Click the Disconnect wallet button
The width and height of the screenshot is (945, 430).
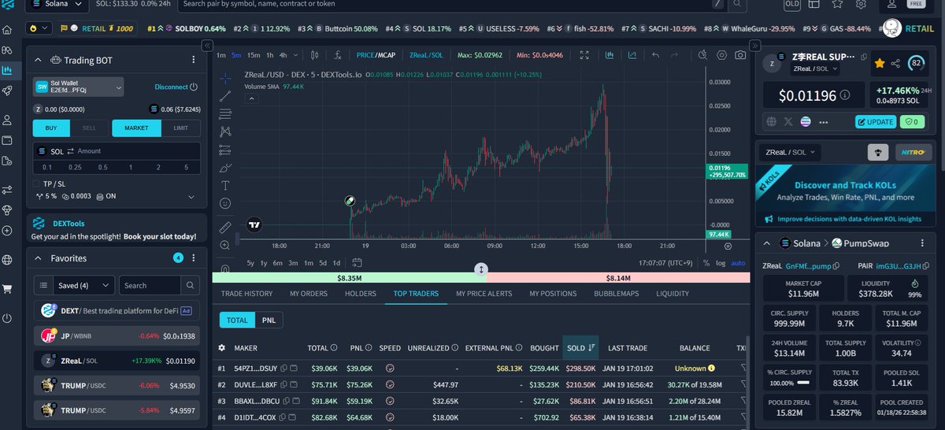176,87
